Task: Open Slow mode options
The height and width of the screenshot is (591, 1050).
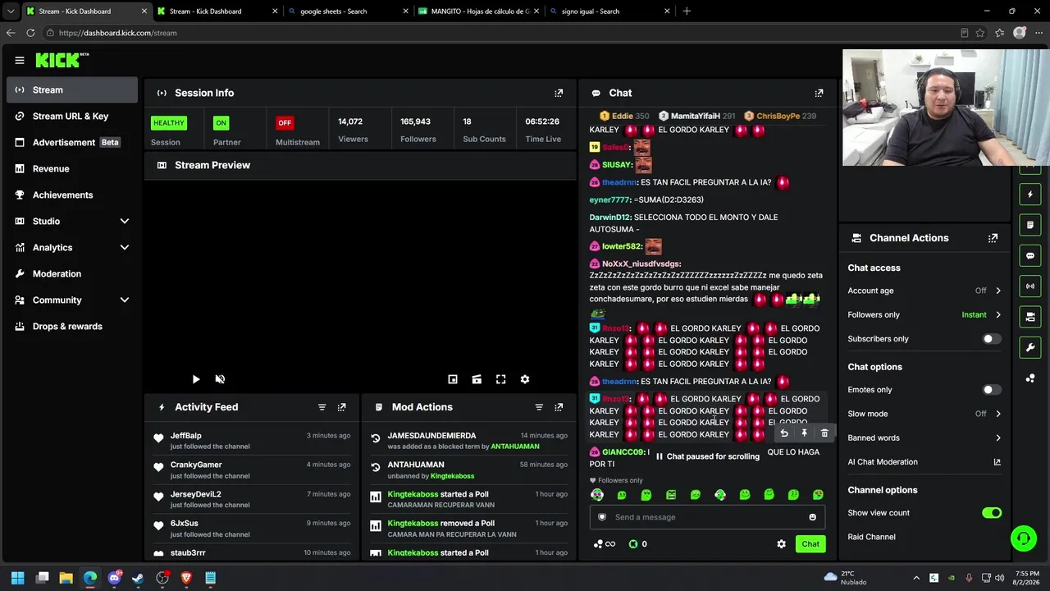Action: [x=924, y=414]
